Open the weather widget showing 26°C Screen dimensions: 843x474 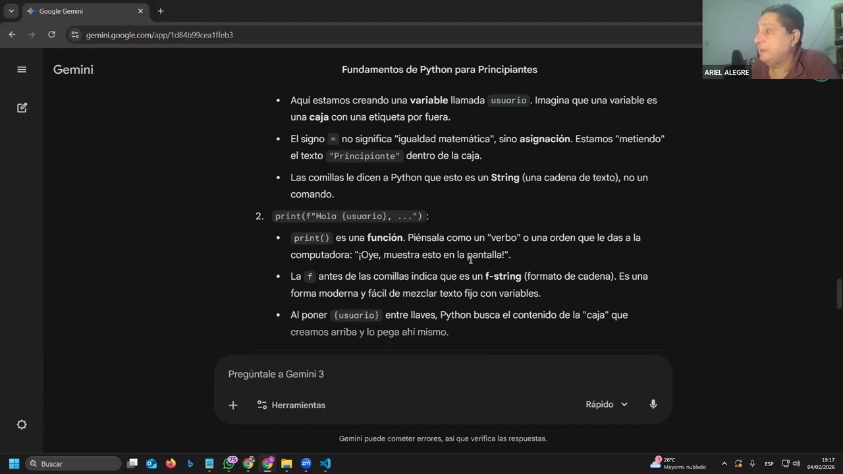click(678, 463)
